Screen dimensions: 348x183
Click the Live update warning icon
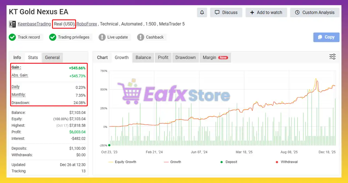pyautogui.click(x=102, y=37)
